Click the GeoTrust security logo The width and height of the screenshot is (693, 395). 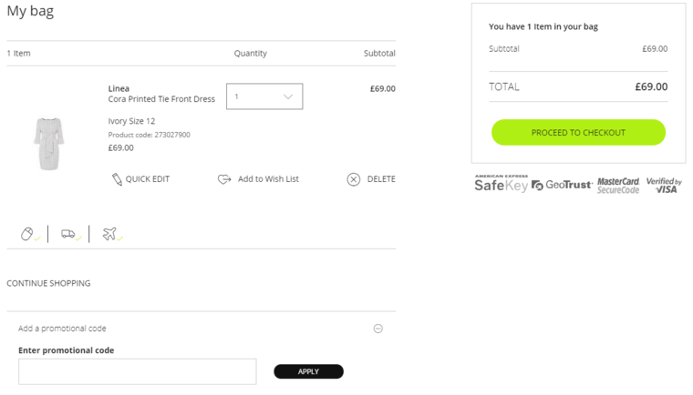point(562,185)
